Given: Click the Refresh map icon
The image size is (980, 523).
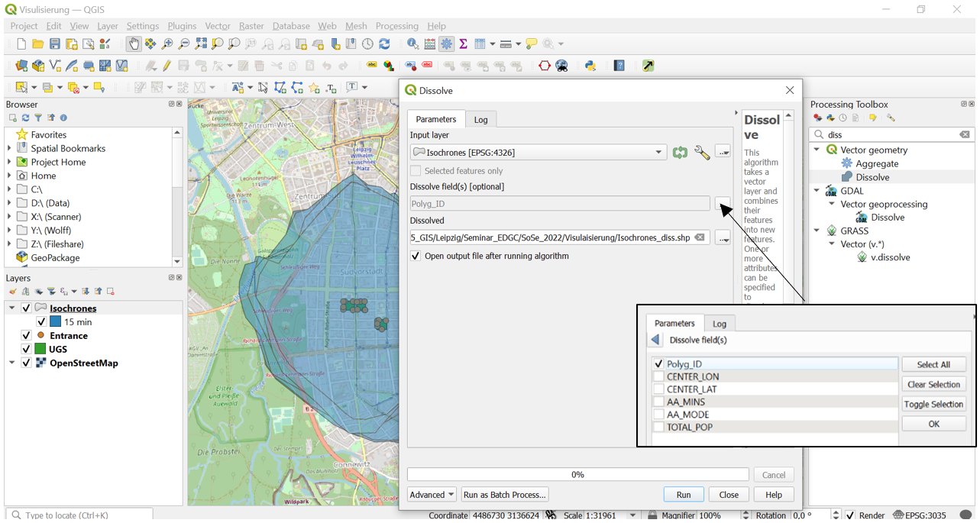Looking at the screenshot, I should point(384,44).
